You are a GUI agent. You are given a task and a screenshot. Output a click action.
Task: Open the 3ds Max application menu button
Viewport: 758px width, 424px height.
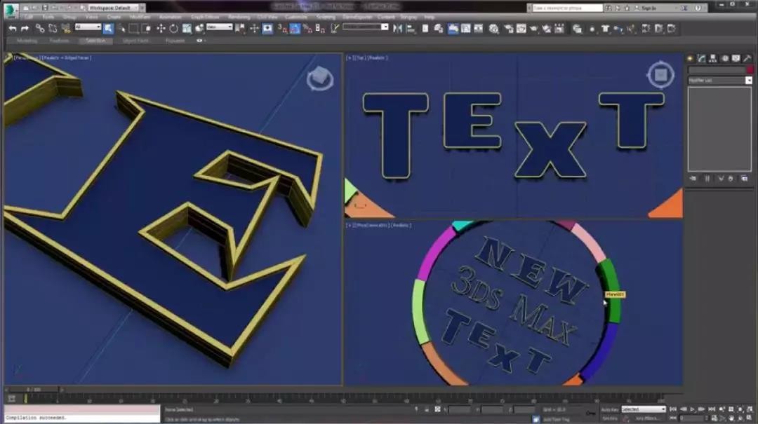point(11,10)
